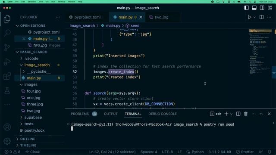Open the Manage gear settings
This screenshot has height=155, width=276.
[7, 141]
